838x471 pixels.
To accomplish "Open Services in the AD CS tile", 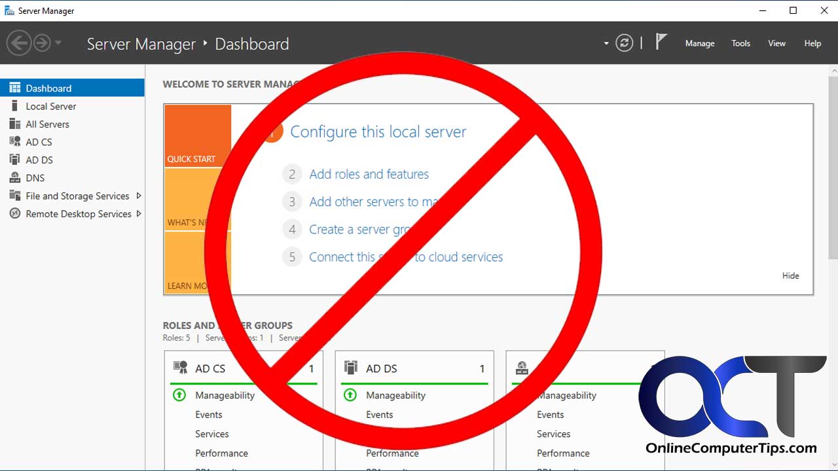I will pyautogui.click(x=211, y=434).
